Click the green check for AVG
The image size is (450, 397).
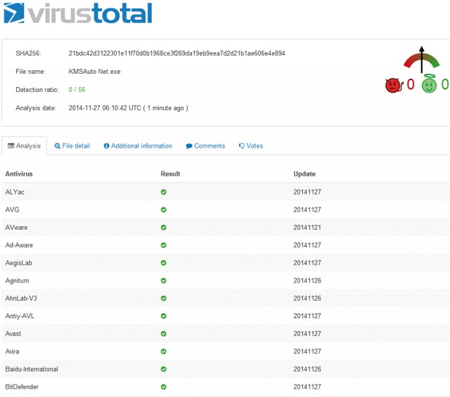click(x=164, y=209)
